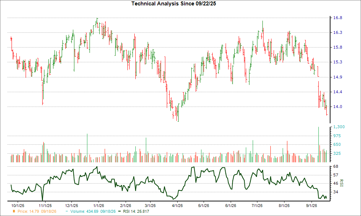Viewport: 361px width, 216px height.
Task: Click the 'Volume: 434.69 09/18/26' legend text
Action: (93, 211)
